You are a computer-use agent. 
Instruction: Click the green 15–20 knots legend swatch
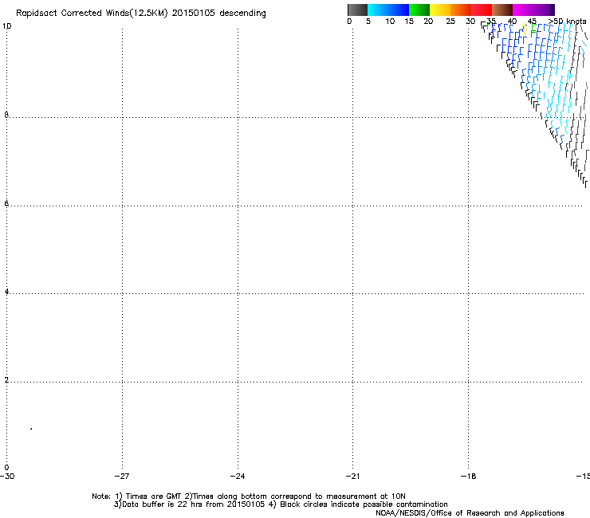click(419, 10)
